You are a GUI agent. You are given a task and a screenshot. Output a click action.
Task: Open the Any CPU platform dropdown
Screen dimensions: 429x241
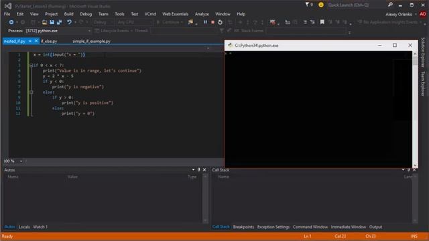point(134,22)
